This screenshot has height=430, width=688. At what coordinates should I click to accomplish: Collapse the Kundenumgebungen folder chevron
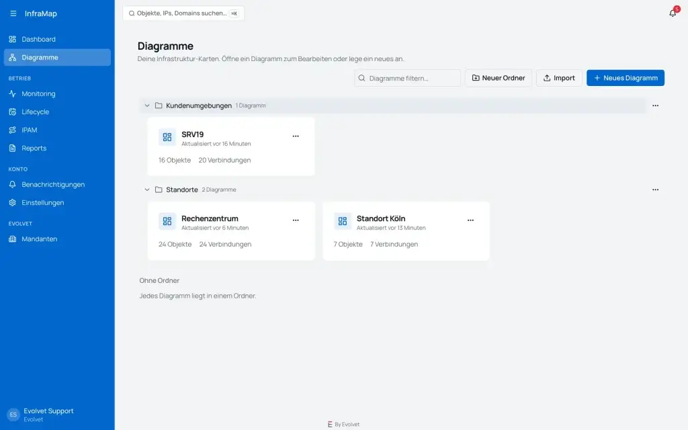[147, 105]
